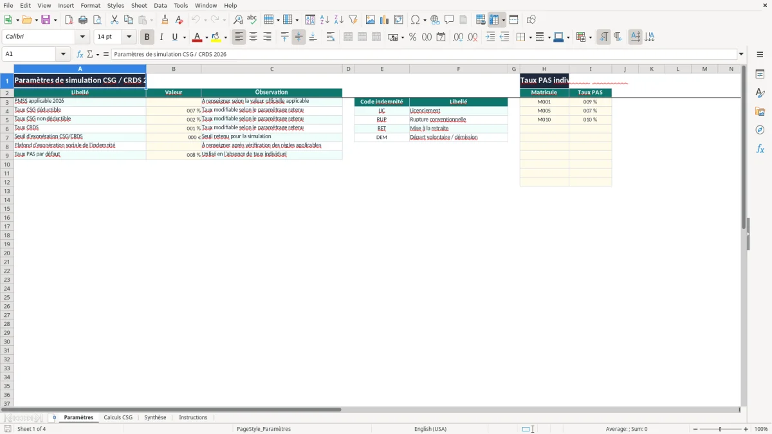Print the spreadsheet
Screen dimensions: 772x434
coord(83,20)
